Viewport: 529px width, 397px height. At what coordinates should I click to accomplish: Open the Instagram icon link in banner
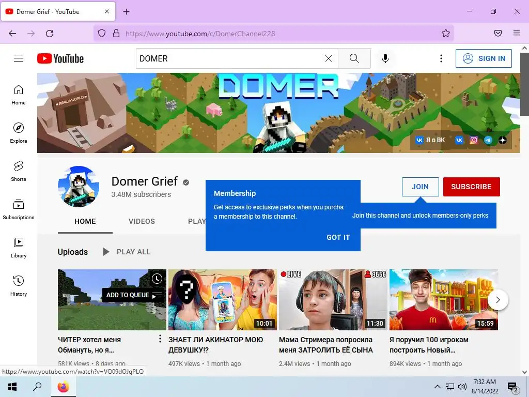[474, 140]
